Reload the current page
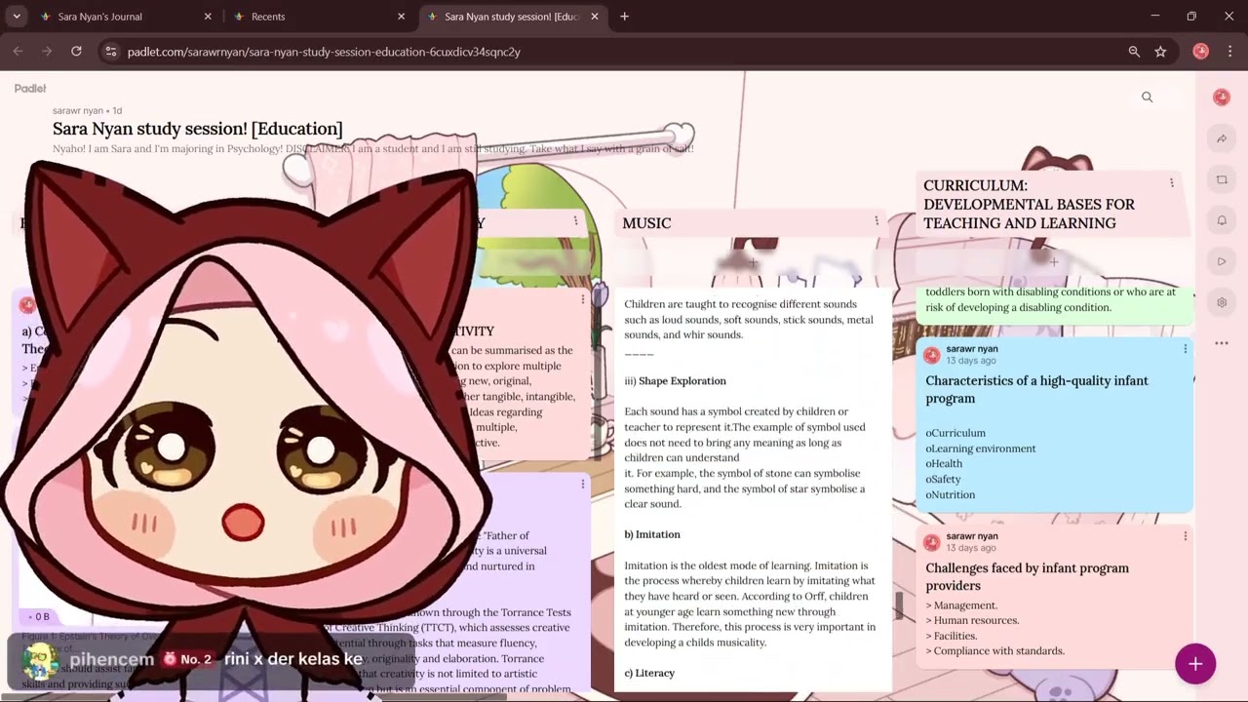The width and height of the screenshot is (1248, 702). (x=76, y=52)
